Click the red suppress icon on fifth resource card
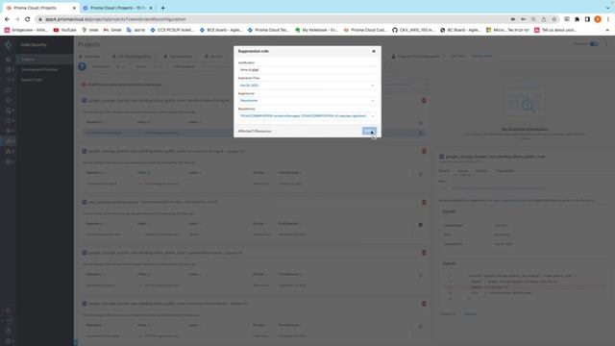 click(x=424, y=304)
